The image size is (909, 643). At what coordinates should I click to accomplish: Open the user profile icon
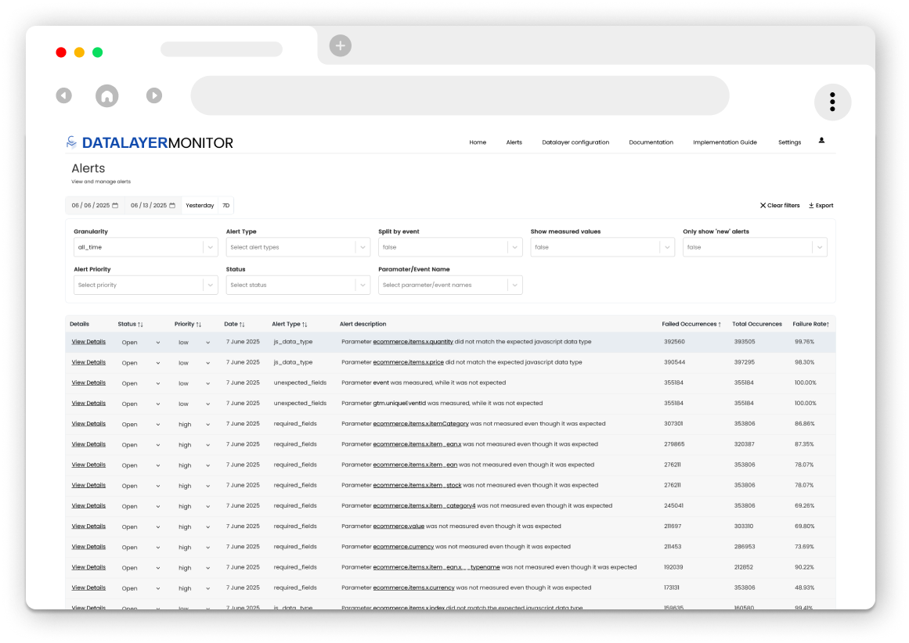(x=821, y=141)
